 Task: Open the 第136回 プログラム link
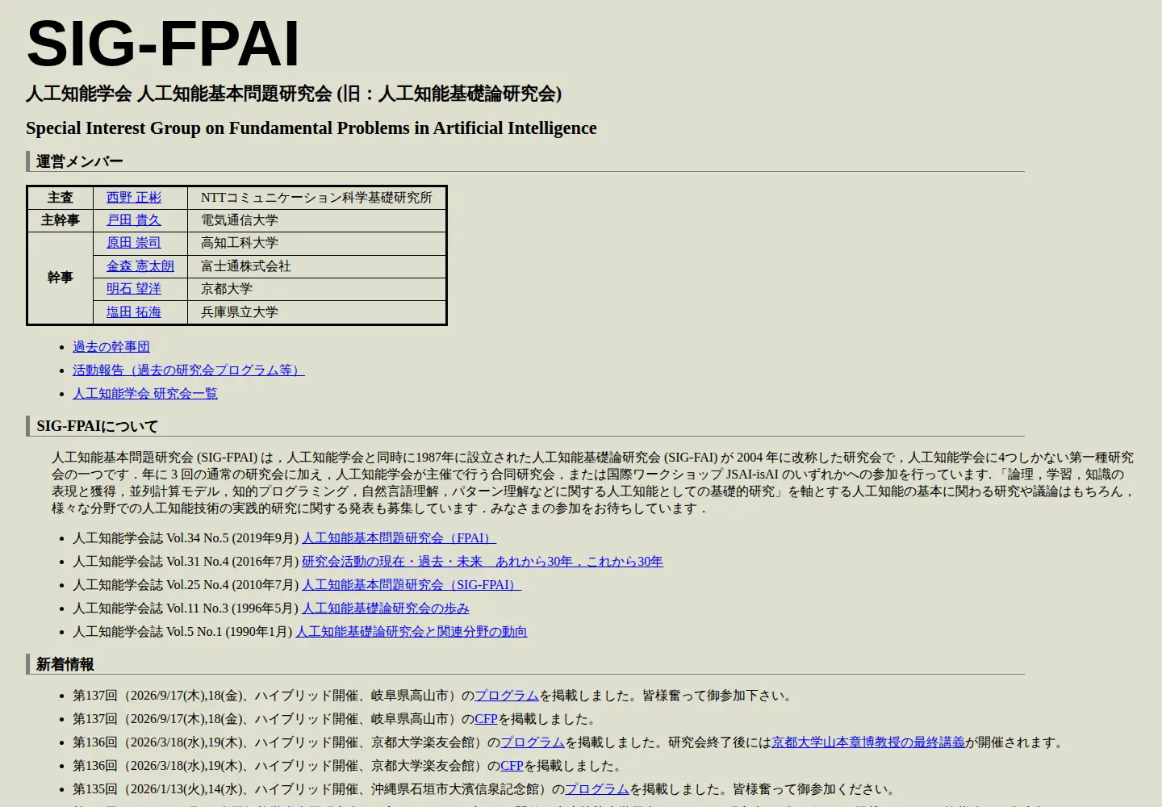click(533, 742)
